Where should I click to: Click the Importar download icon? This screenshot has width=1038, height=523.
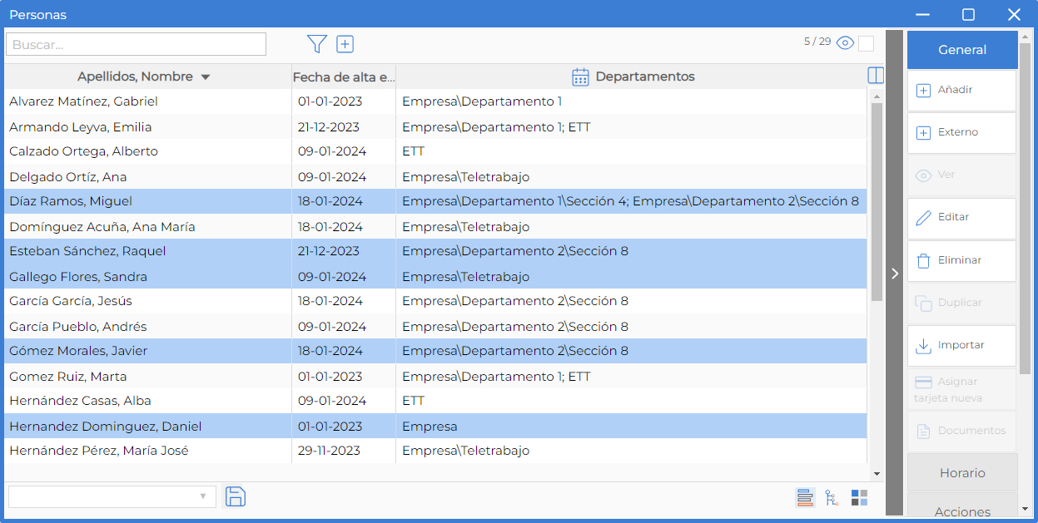(x=923, y=345)
